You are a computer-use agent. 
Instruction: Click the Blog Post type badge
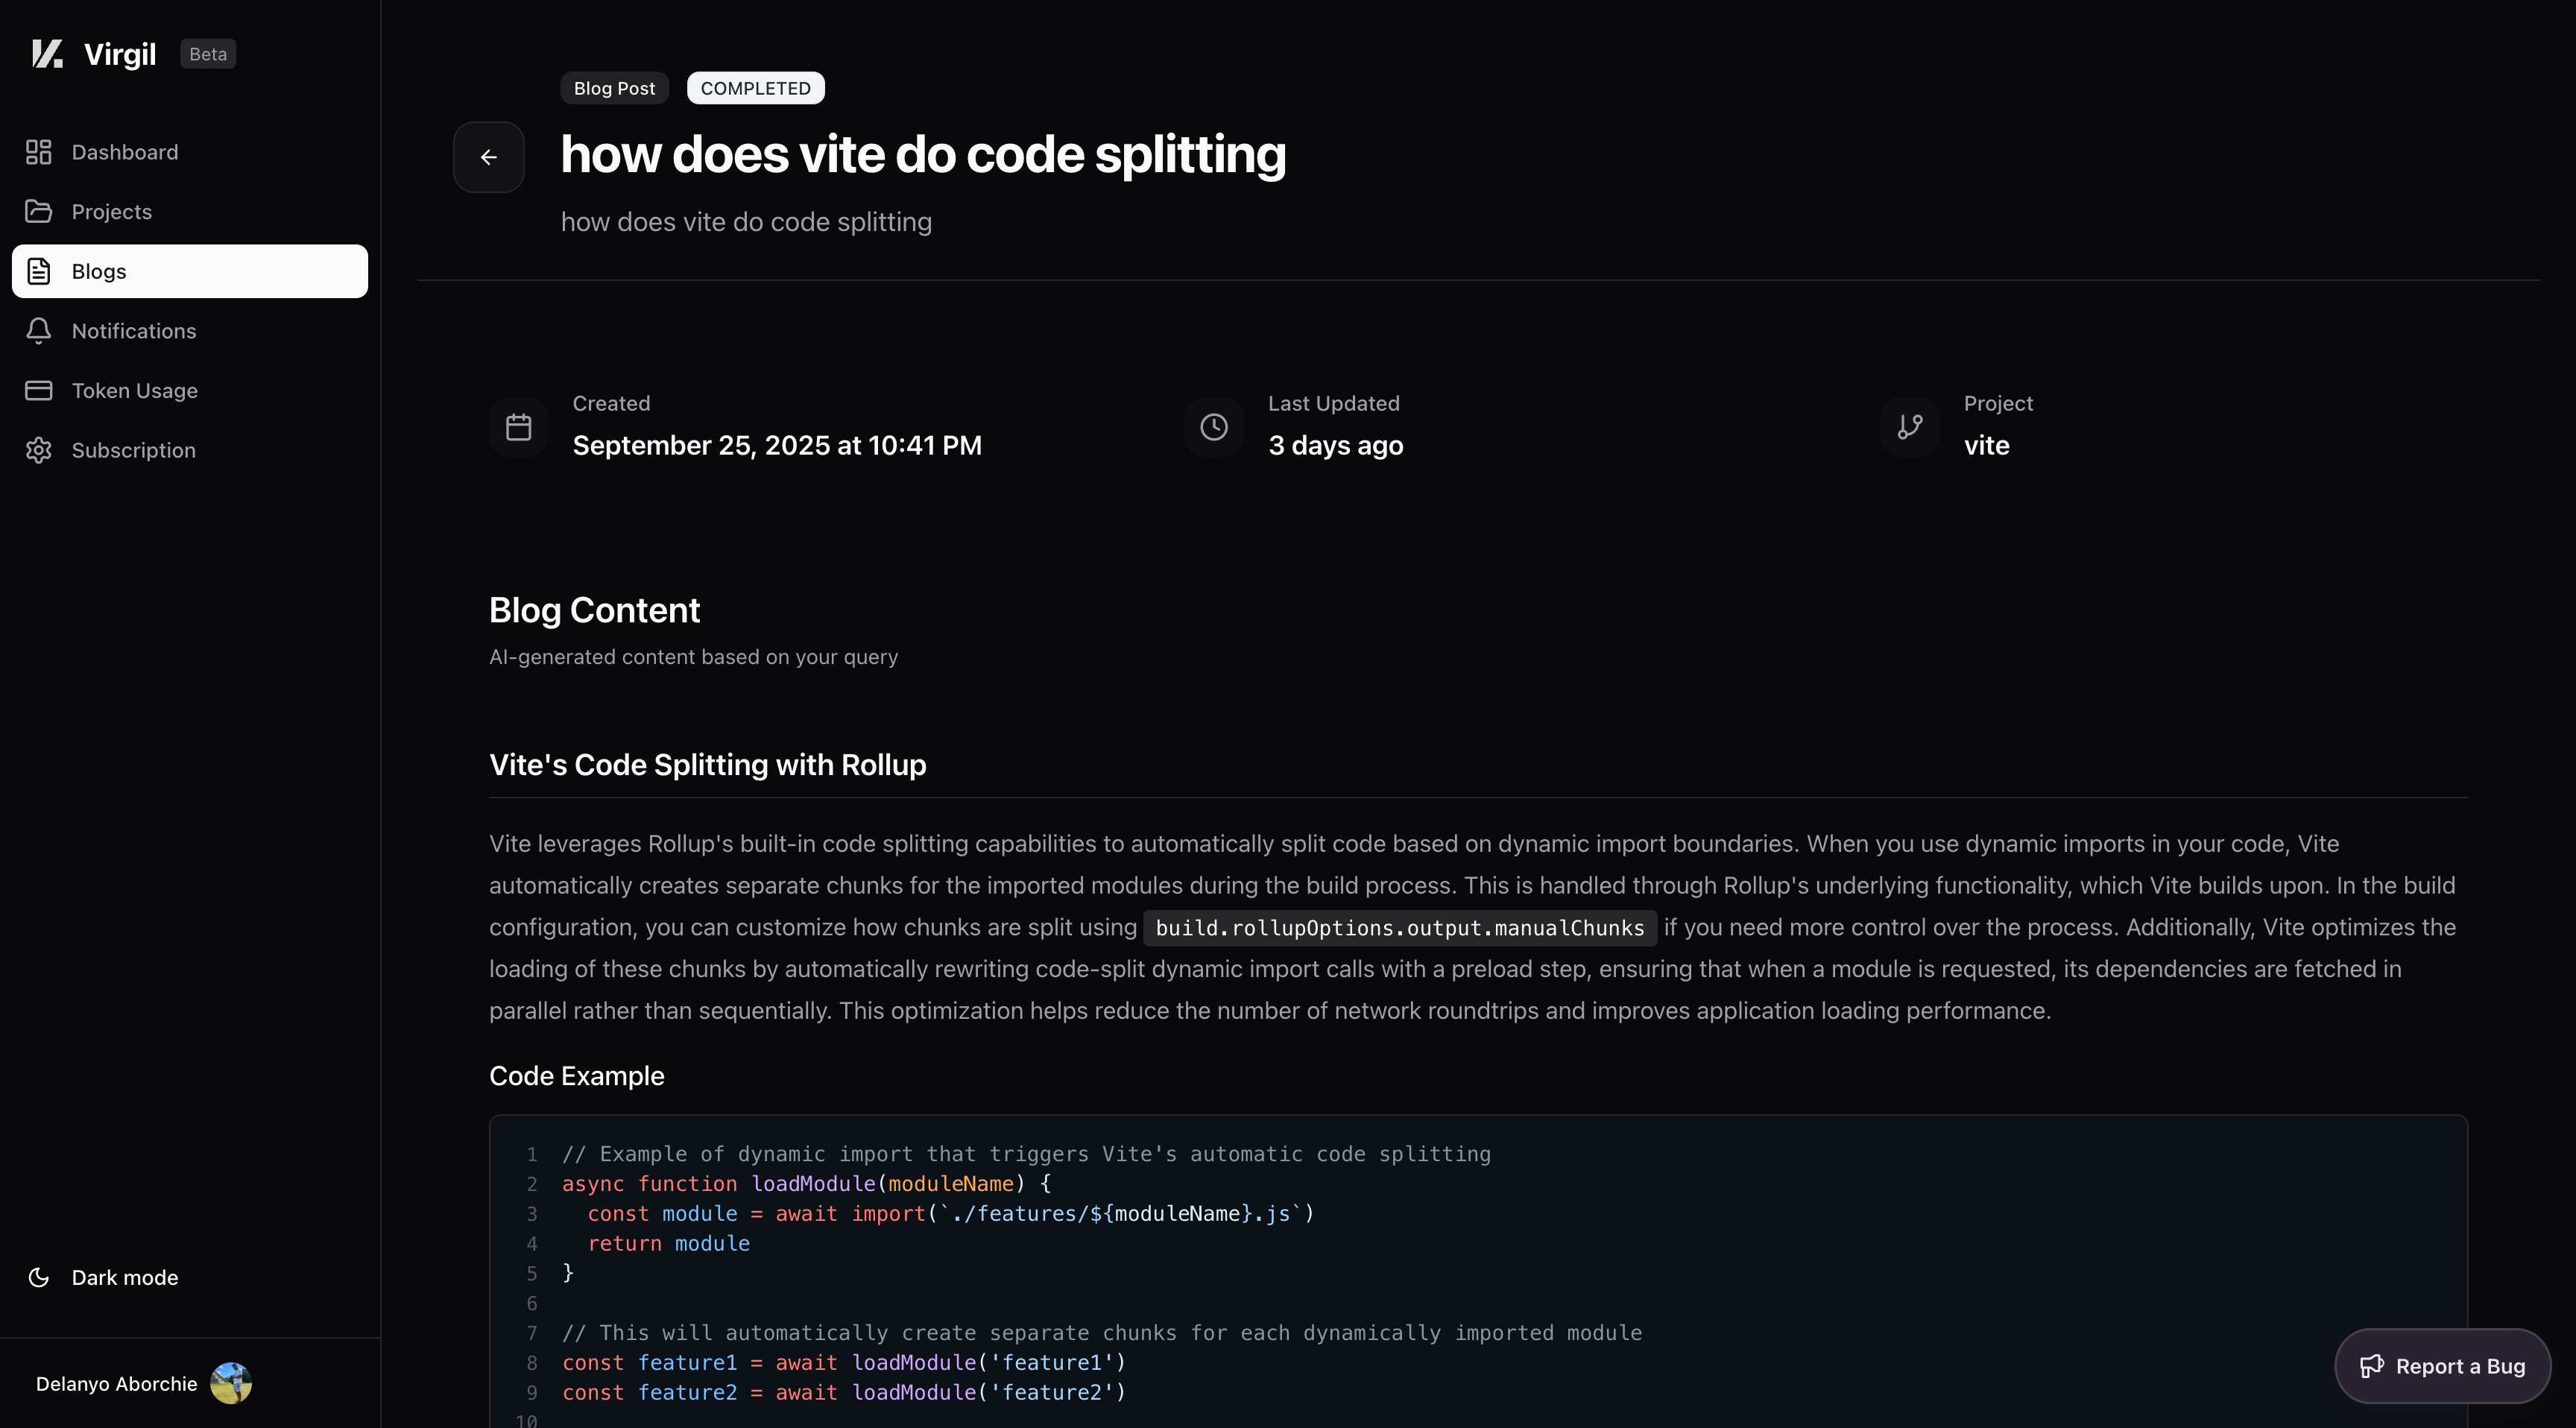pos(614,88)
